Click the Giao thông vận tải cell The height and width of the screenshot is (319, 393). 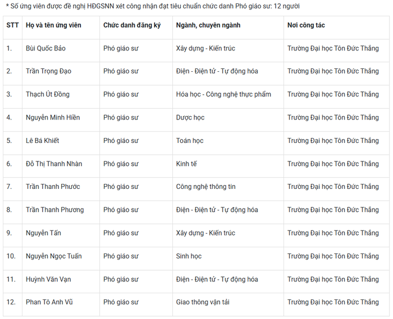[x=203, y=302]
